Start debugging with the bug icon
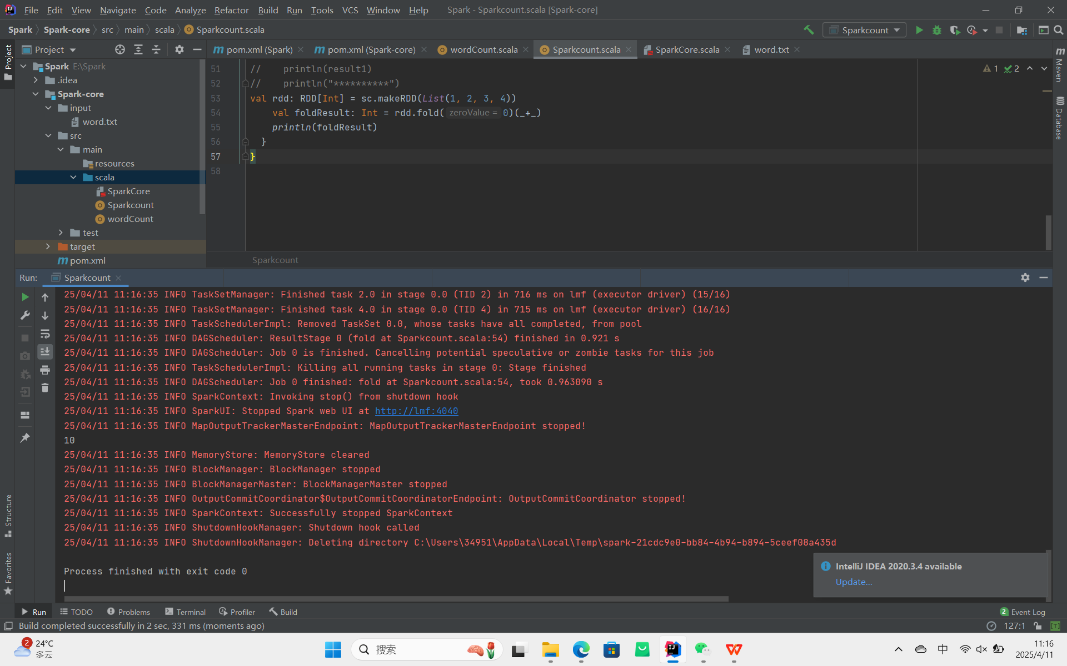 [x=937, y=30]
